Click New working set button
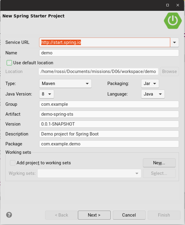 pyautogui.click(x=159, y=163)
